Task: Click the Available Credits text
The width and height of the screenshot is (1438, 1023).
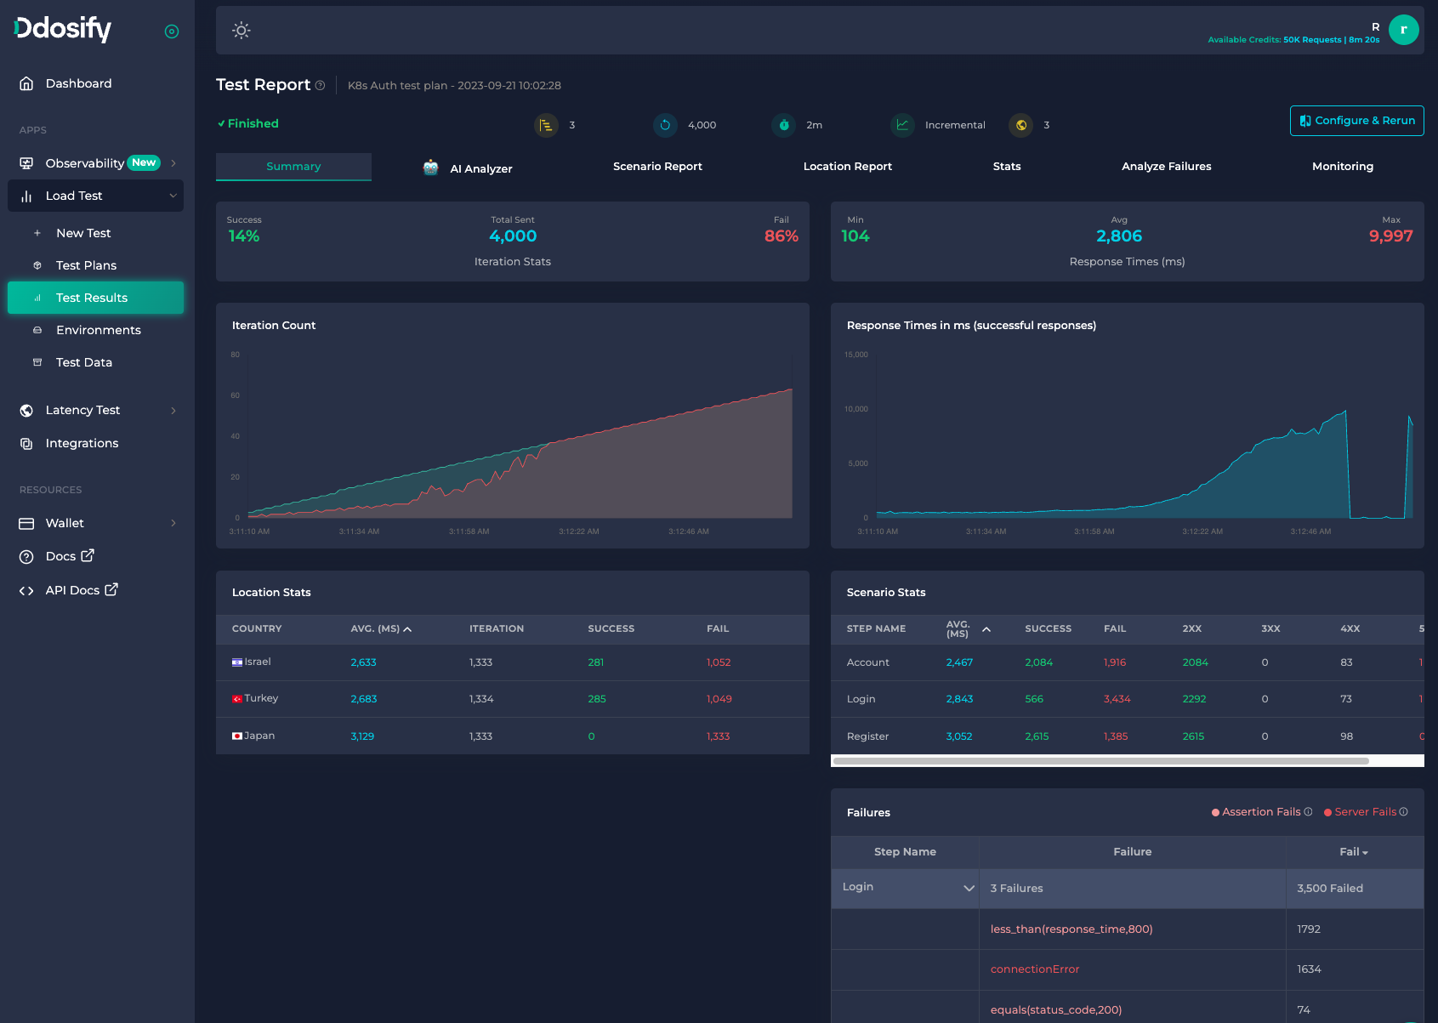Action: (x=1293, y=40)
